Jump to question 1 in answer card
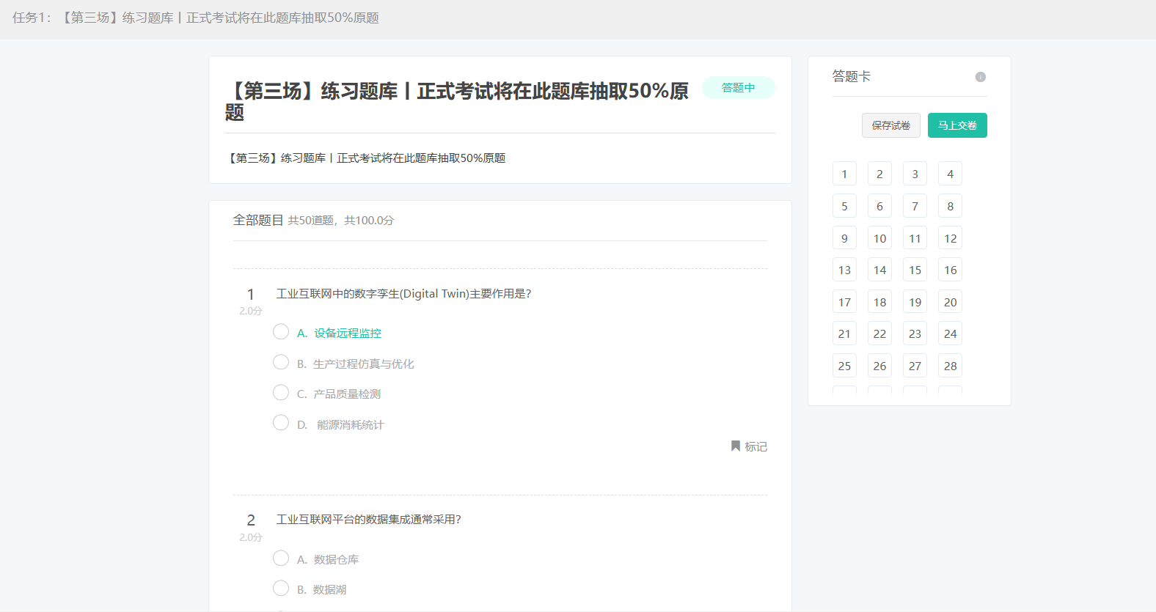This screenshot has height=612, width=1156. pyautogui.click(x=844, y=174)
